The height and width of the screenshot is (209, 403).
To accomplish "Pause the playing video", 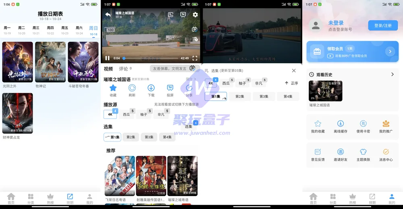I will [108, 58].
